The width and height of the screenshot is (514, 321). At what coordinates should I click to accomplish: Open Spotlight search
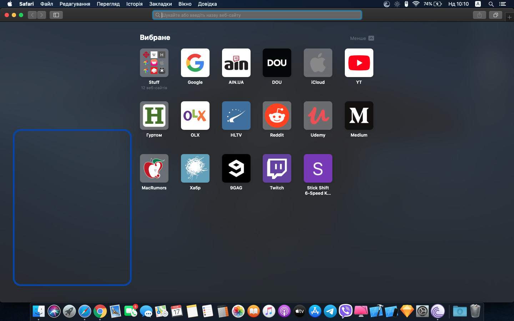pyautogui.click(x=491, y=4)
